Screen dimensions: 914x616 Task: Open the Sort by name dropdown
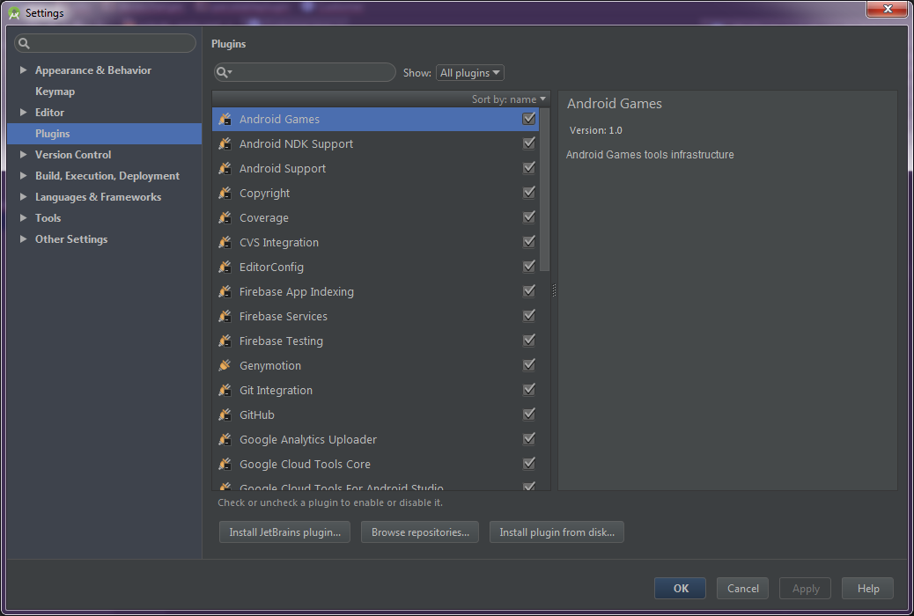pos(509,99)
